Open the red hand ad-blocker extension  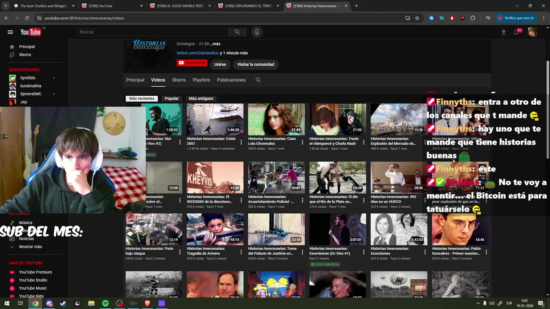tap(452, 18)
